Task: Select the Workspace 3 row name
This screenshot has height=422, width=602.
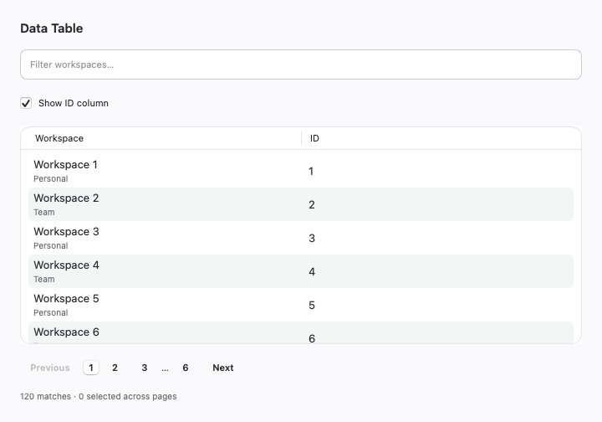Action: point(66,231)
